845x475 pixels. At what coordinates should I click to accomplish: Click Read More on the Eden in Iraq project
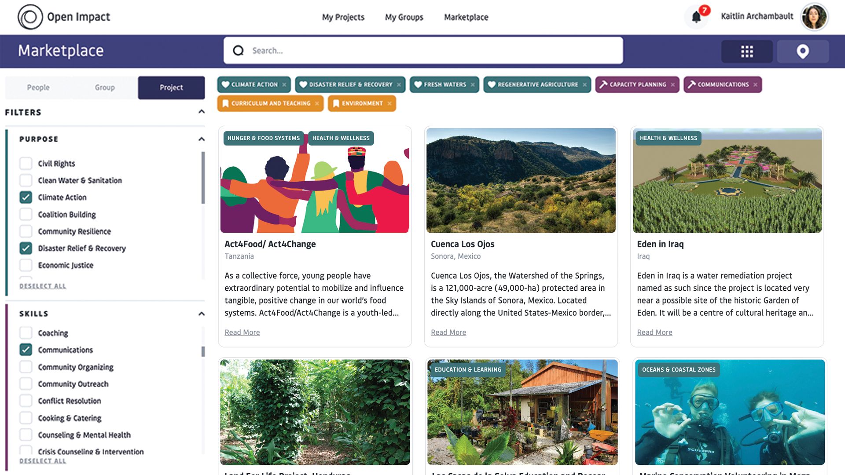(654, 332)
